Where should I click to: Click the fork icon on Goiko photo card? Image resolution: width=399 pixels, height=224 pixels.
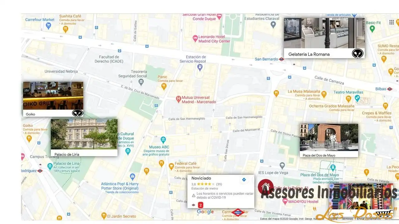(x=78, y=113)
